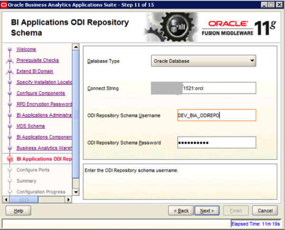Click the Connect String field
Viewport: 285px width, 230px height.
pos(203,88)
